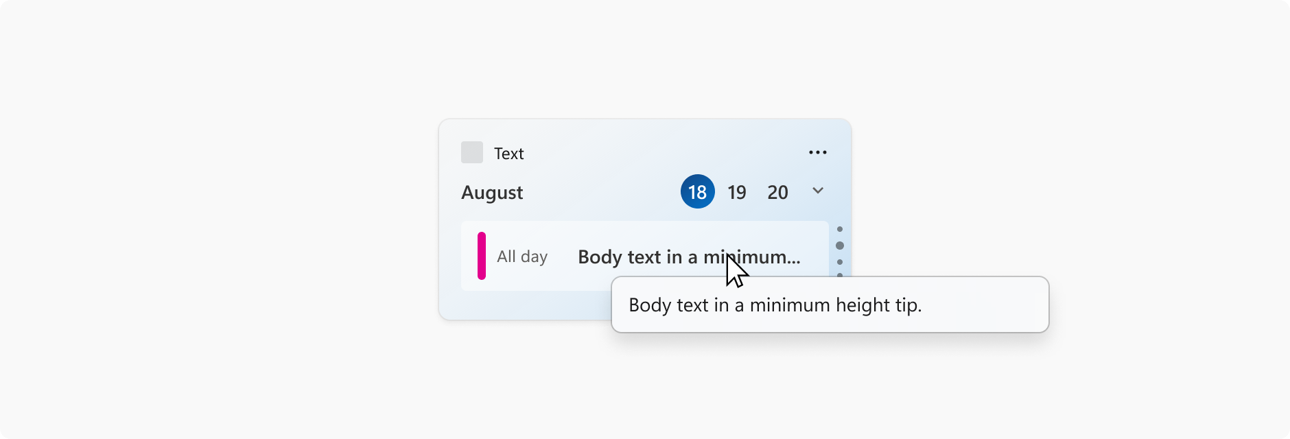Click the topmost scrollbar dot
This screenshot has width=1290, height=439.
coord(841,229)
